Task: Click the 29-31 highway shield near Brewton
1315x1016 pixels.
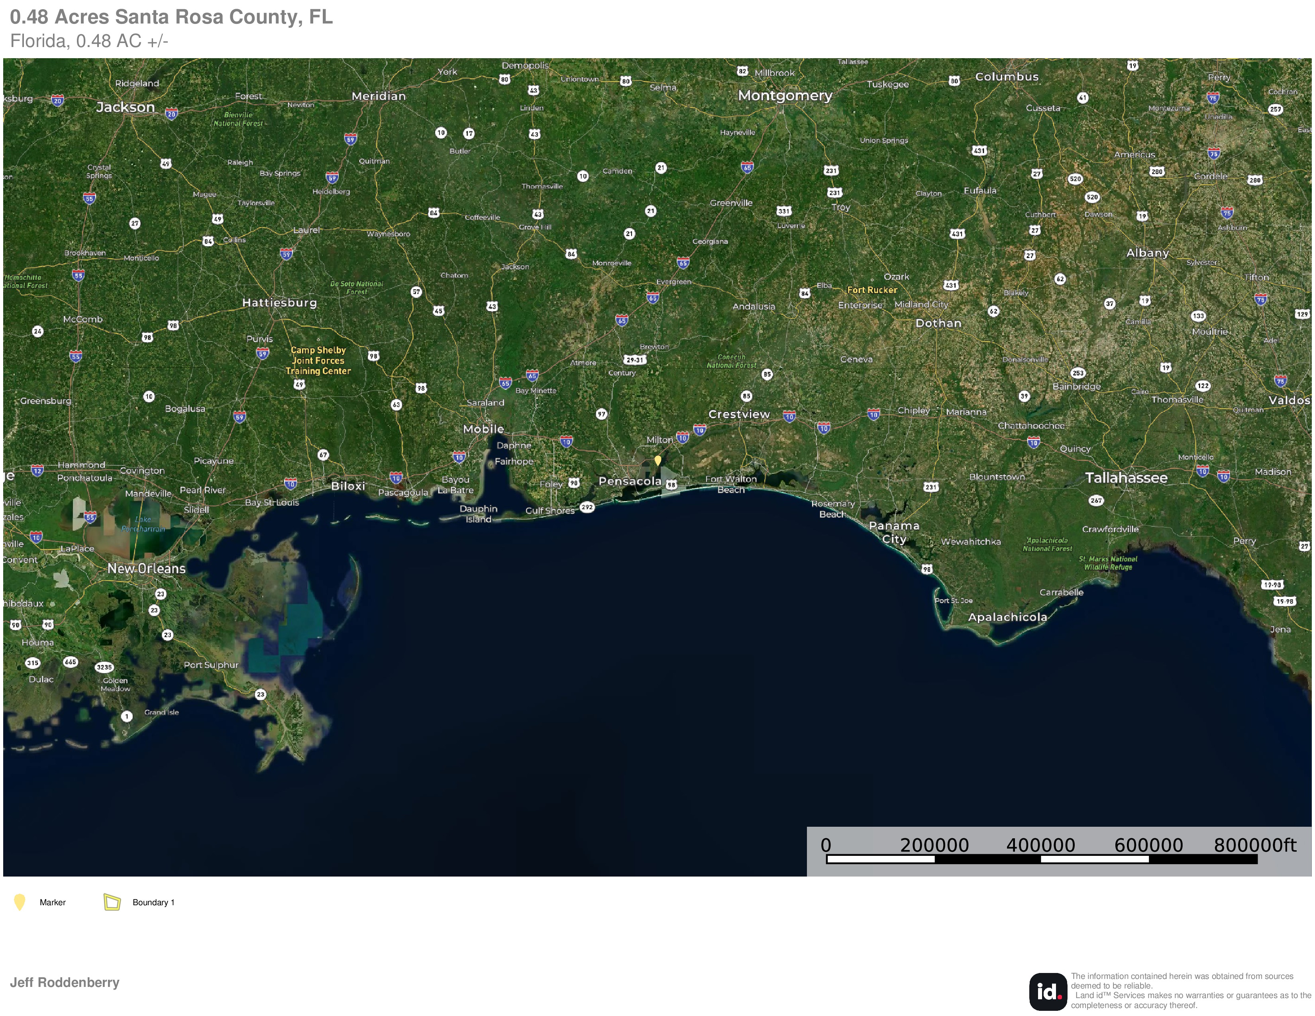Action: (635, 360)
